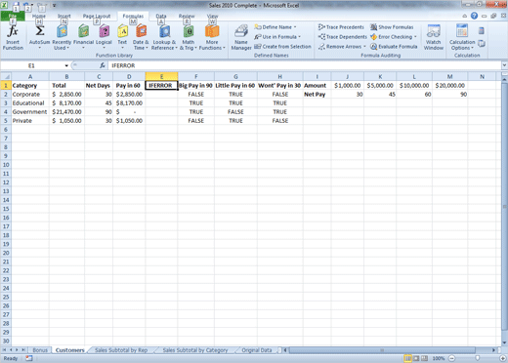Click the Select All corner button
Viewport: 508px width, 363px height.
pos(6,77)
